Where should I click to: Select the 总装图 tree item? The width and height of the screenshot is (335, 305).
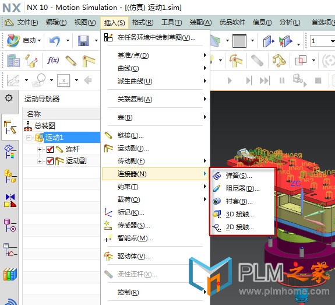click(45, 126)
